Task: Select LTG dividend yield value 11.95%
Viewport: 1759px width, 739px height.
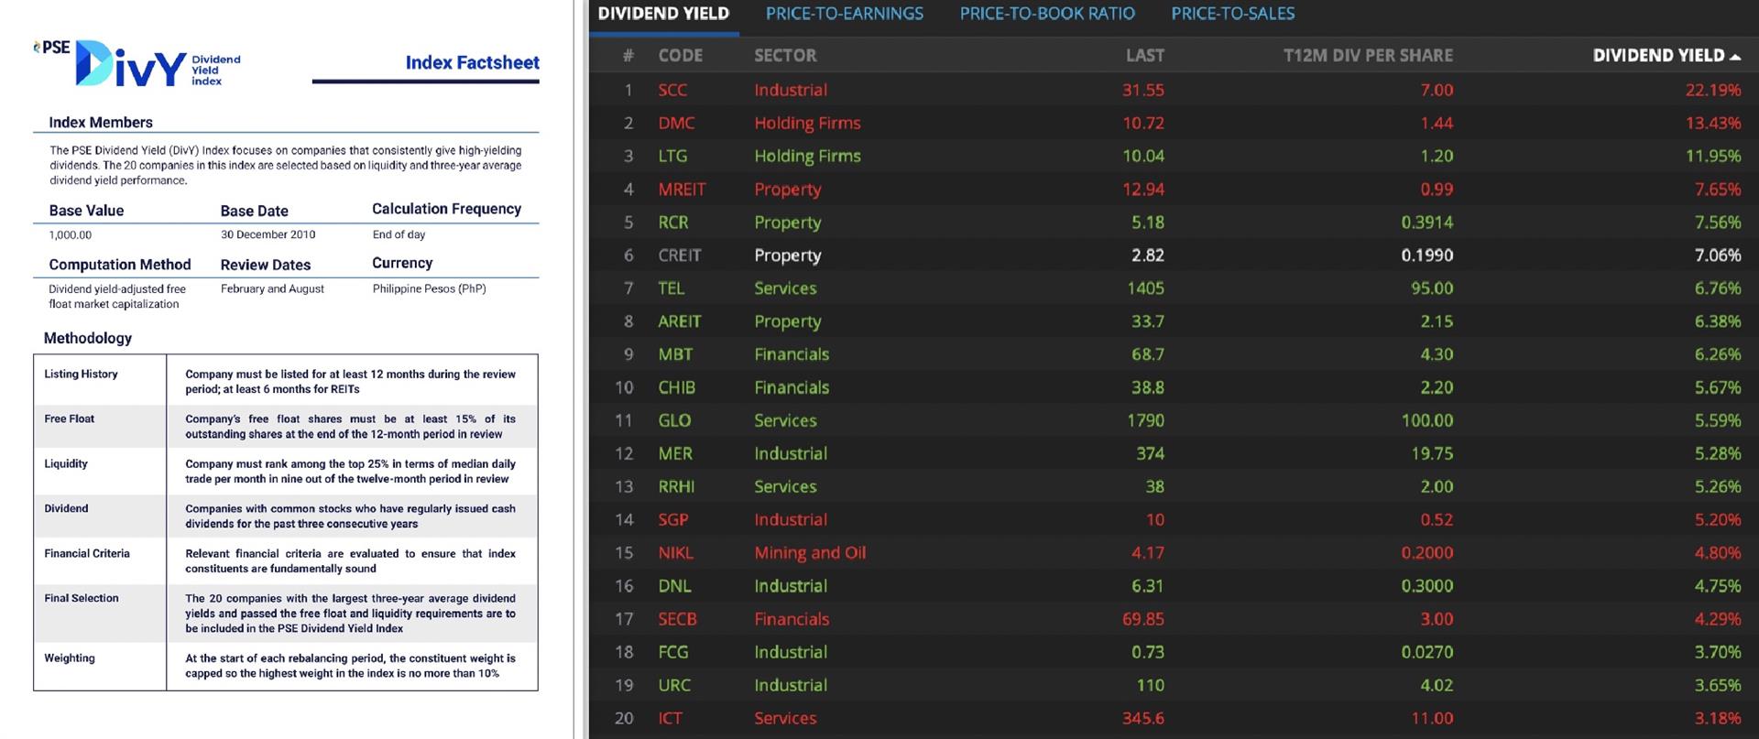Action: (x=1713, y=156)
